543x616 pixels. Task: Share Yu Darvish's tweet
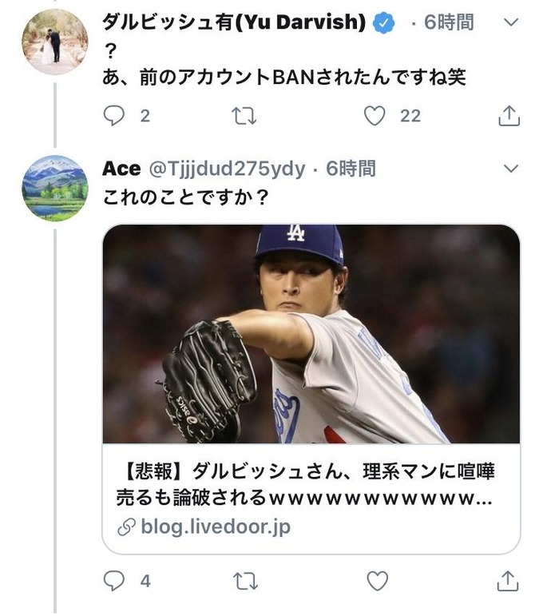508,117
